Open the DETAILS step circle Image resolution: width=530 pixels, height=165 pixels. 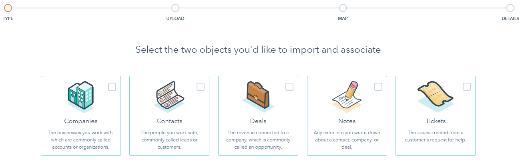(x=510, y=8)
